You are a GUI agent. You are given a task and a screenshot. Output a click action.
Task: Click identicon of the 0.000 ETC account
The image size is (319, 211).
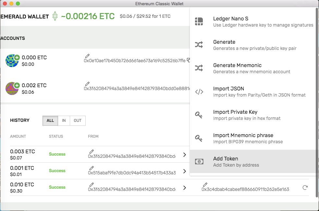coord(12,61)
